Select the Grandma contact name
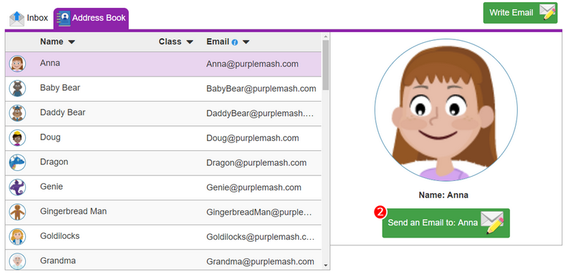Screen dimensions: 568x274 tap(58, 260)
